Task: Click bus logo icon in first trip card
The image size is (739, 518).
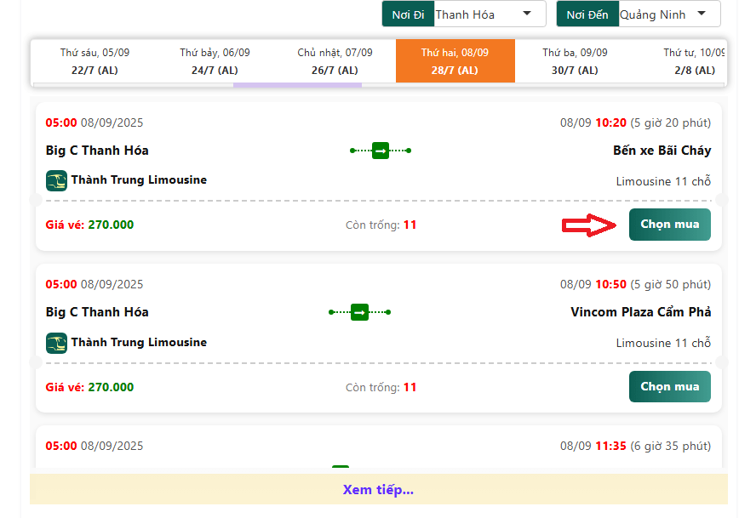Action: click(x=56, y=180)
